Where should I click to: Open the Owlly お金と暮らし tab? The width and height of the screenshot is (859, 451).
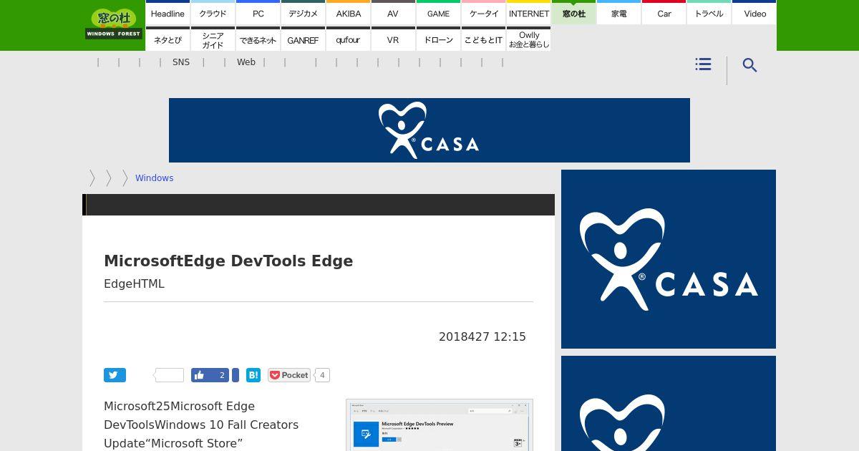(x=528, y=39)
